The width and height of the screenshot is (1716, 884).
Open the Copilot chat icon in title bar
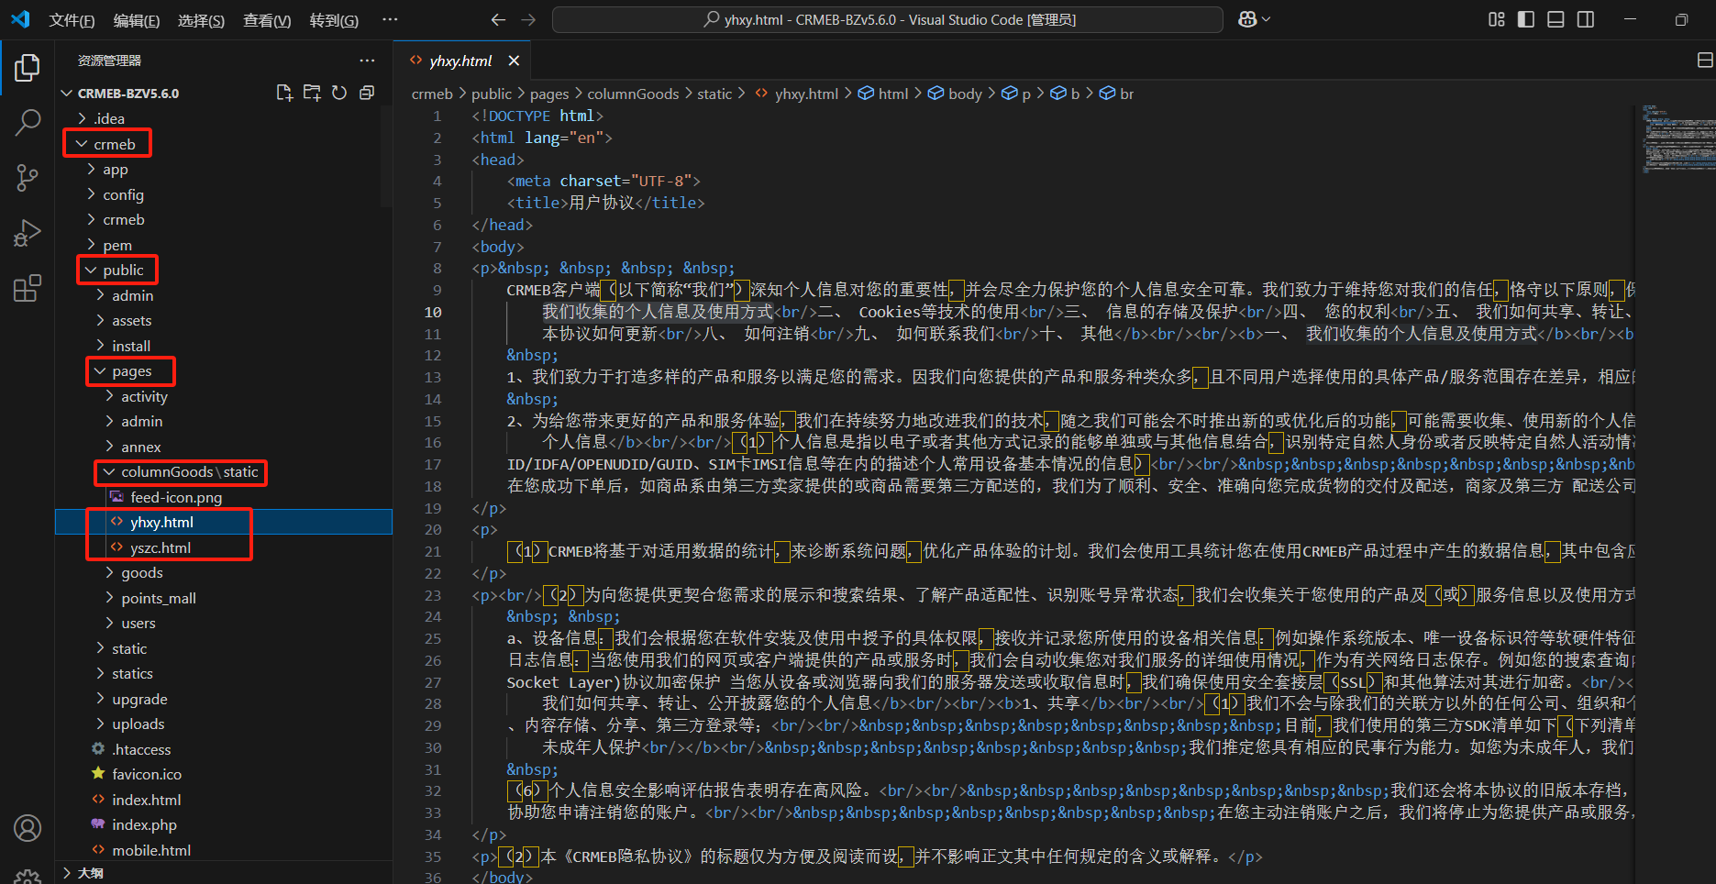(x=1247, y=19)
